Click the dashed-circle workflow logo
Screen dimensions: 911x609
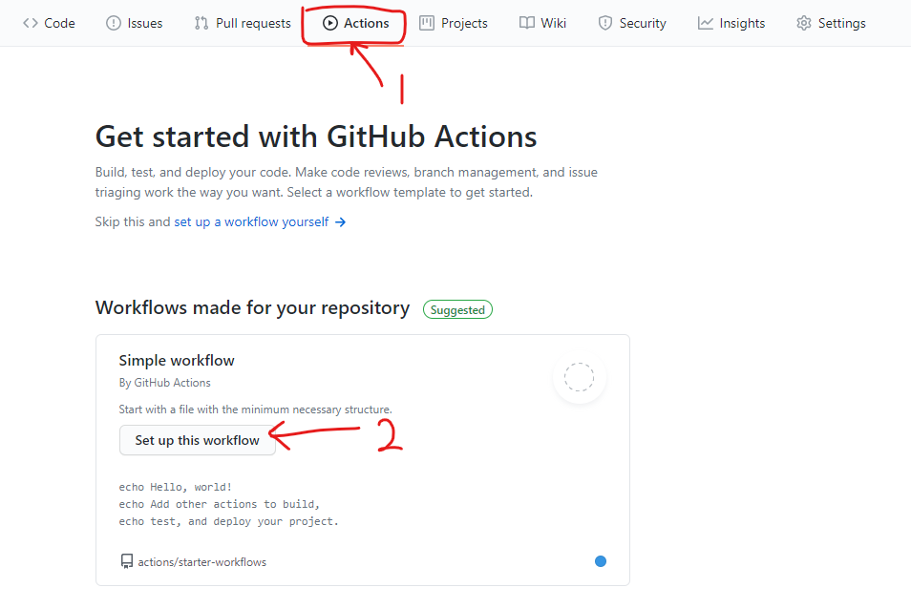click(x=580, y=377)
